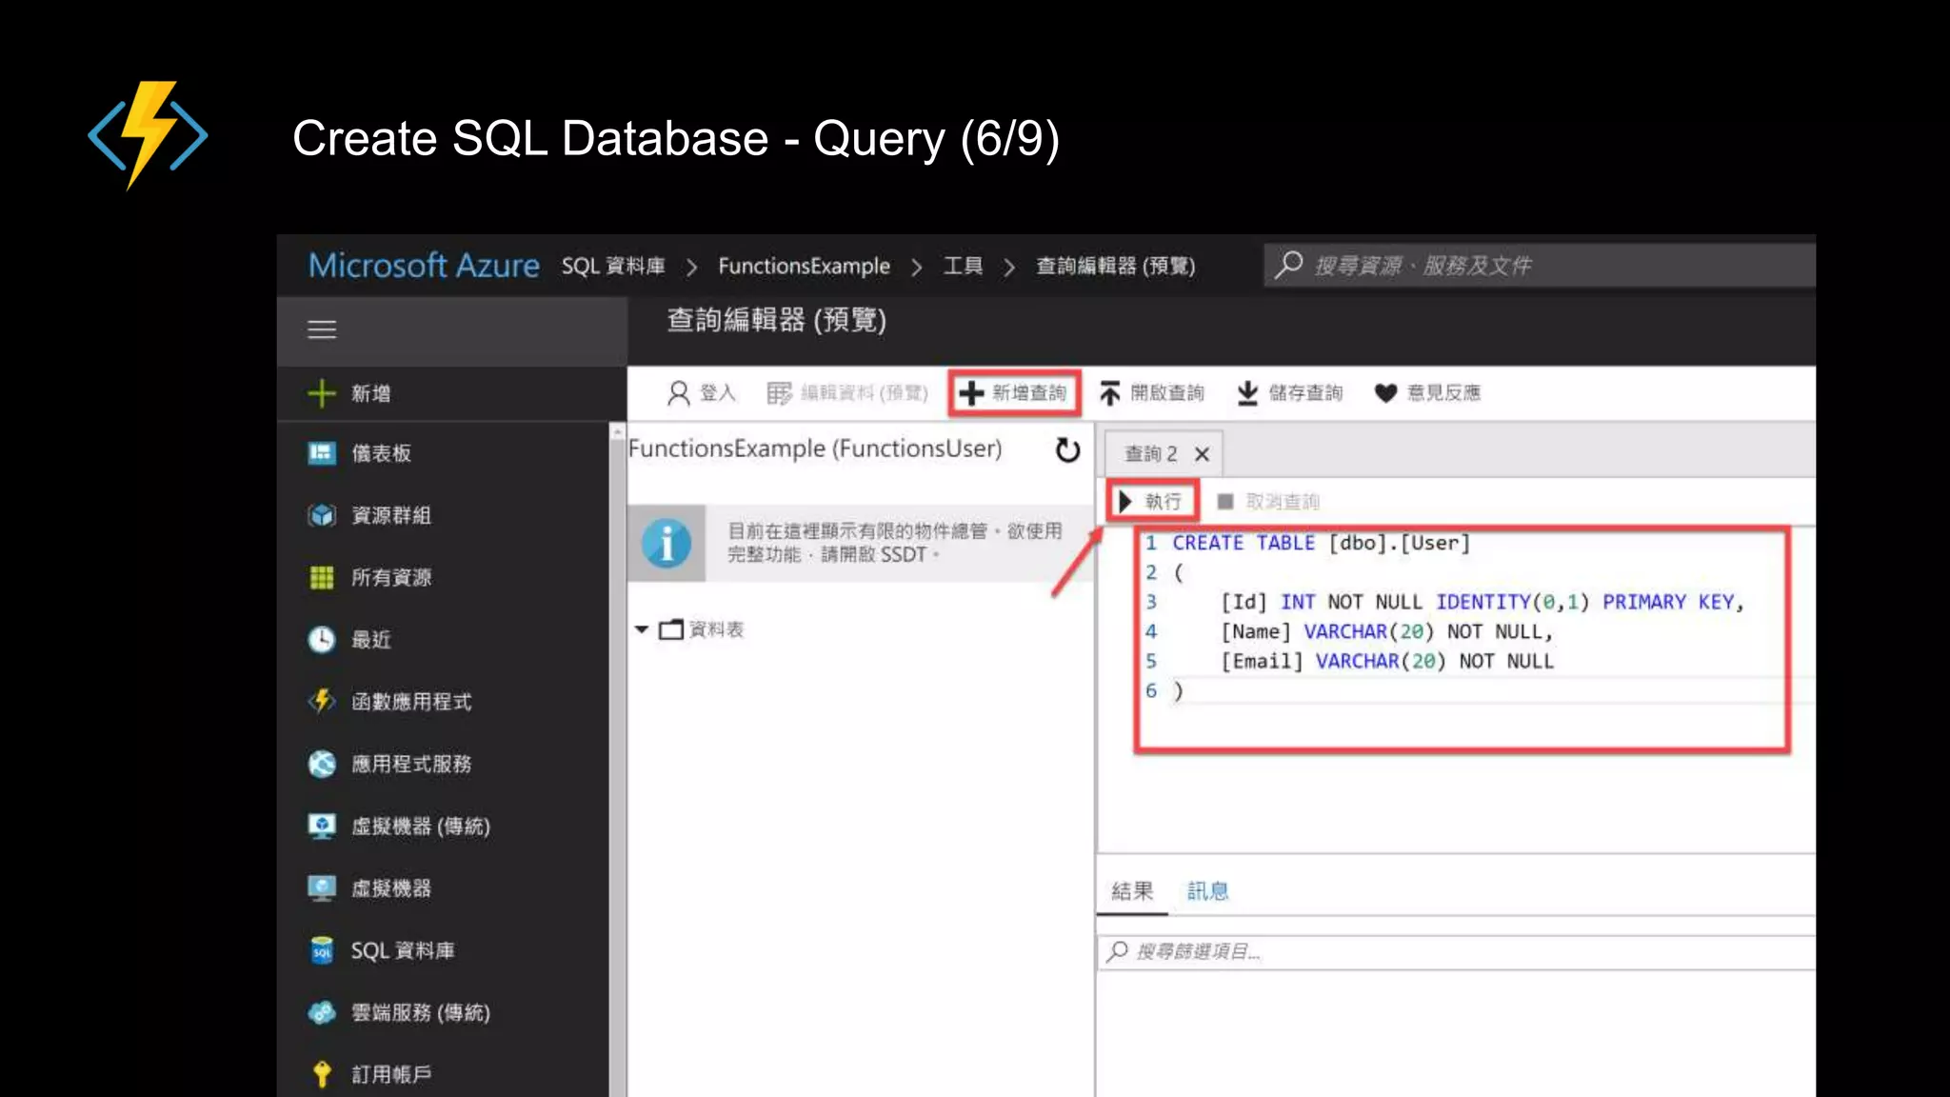Go to FunctionsExample breadcrumb
1950x1097 pixels.
(x=804, y=266)
